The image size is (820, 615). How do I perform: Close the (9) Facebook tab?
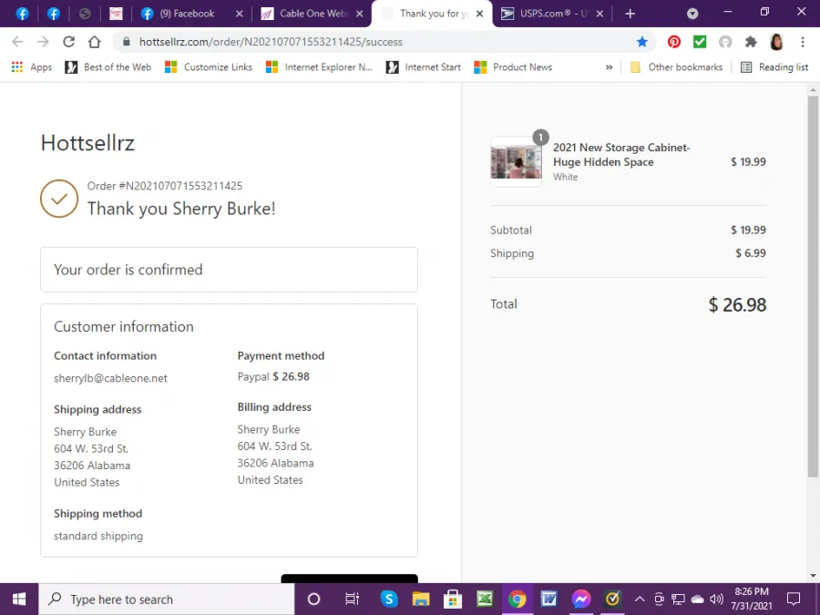(239, 14)
